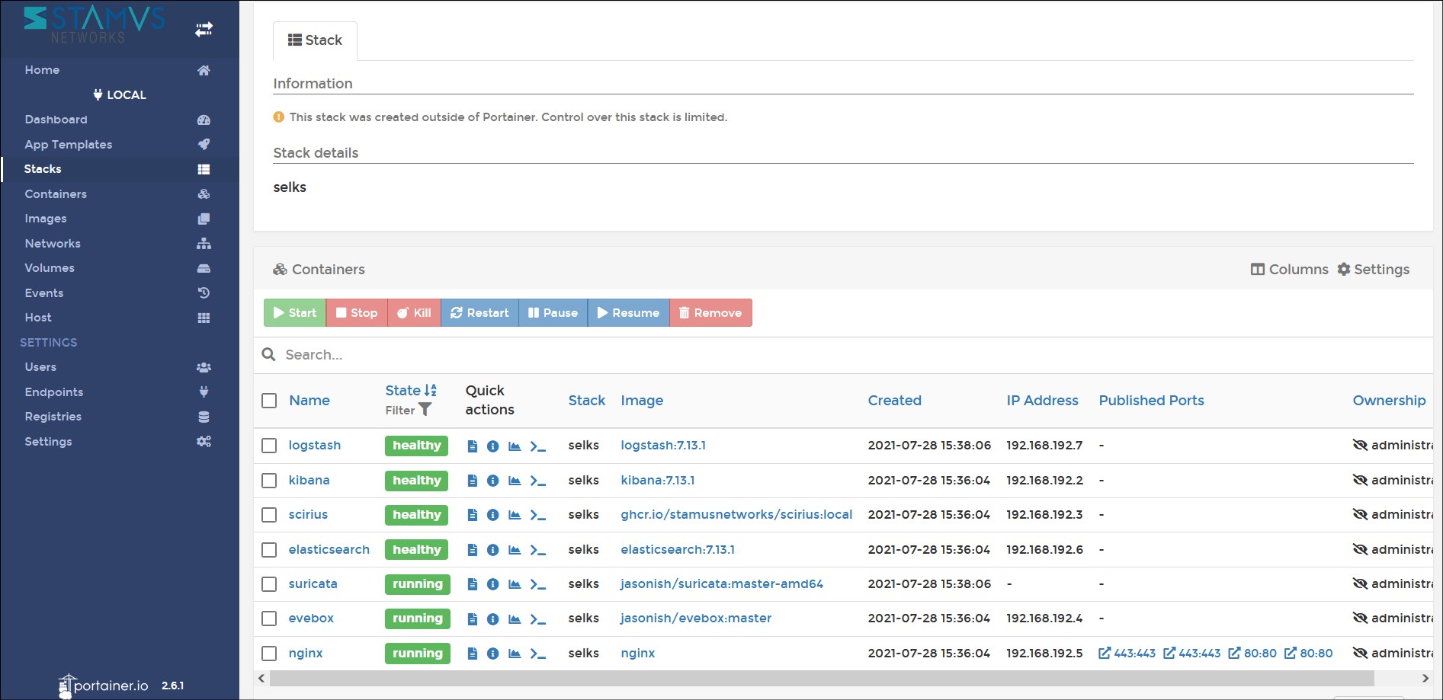Open console icon for kibana container
Screen dimensions: 1443x700
click(538, 481)
